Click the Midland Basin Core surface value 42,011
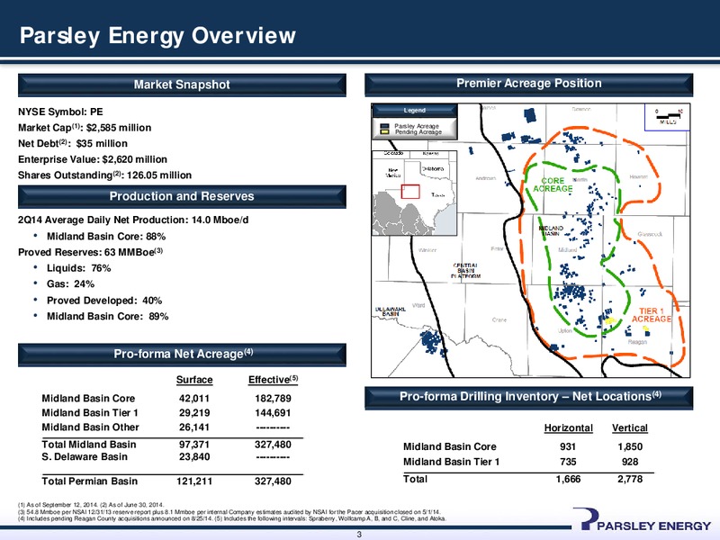The image size is (720, 540). pos(194,399)
